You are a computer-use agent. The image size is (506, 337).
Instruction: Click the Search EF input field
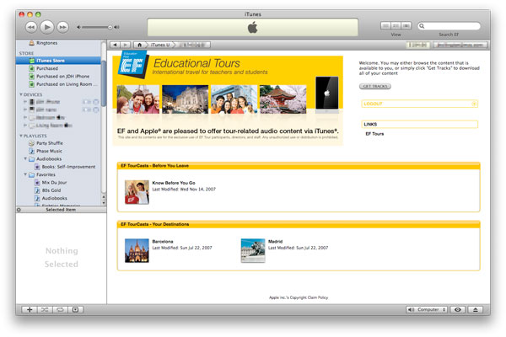pos(449,26)
